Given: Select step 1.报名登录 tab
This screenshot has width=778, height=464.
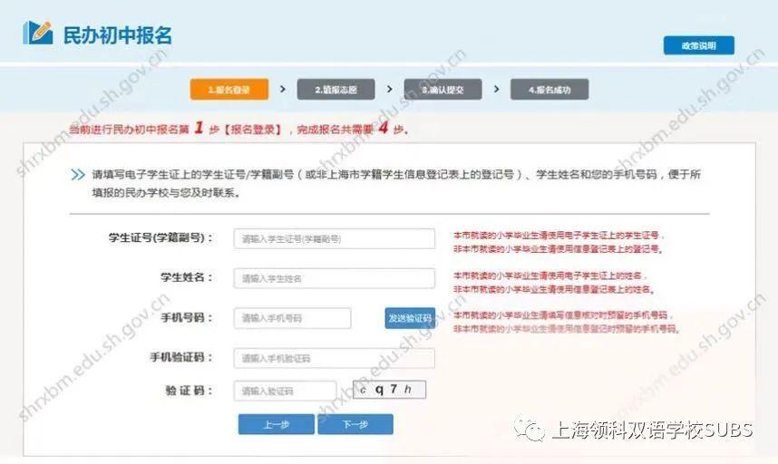Looking at the screenshot, I should point(229,90).
